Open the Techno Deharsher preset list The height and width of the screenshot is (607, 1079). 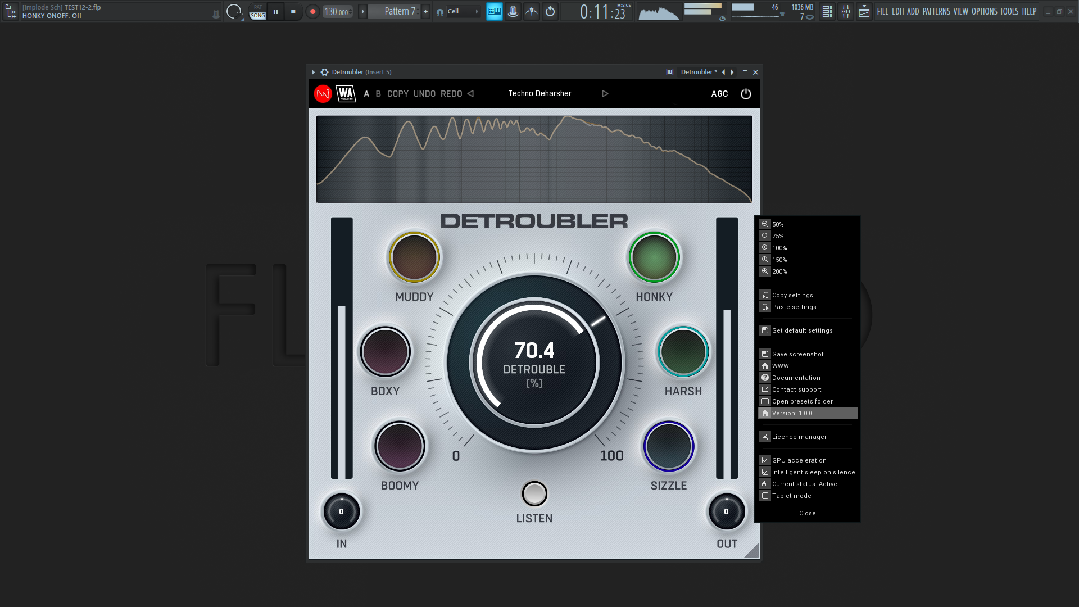tap(539, 94)
